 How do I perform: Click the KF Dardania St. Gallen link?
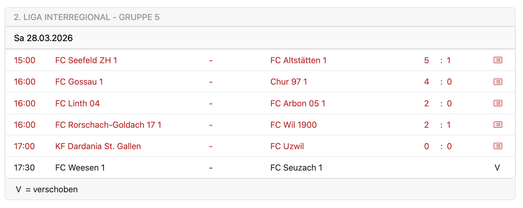(x=98, y=146)
